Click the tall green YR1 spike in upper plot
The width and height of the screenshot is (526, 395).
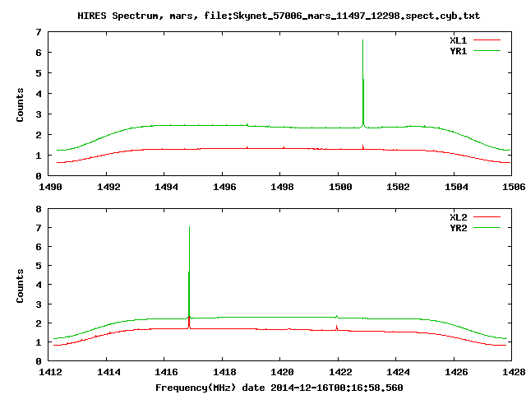[363, 83]
